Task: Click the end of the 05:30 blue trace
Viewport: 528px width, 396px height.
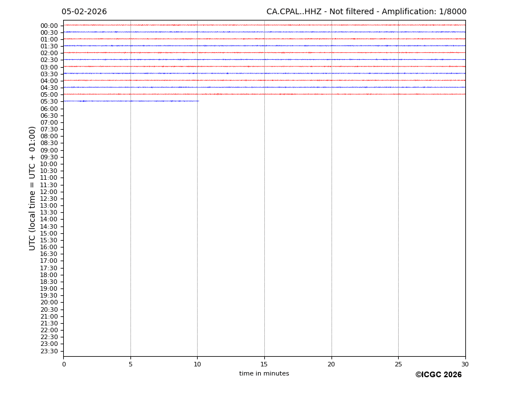Action: (198, 101)
